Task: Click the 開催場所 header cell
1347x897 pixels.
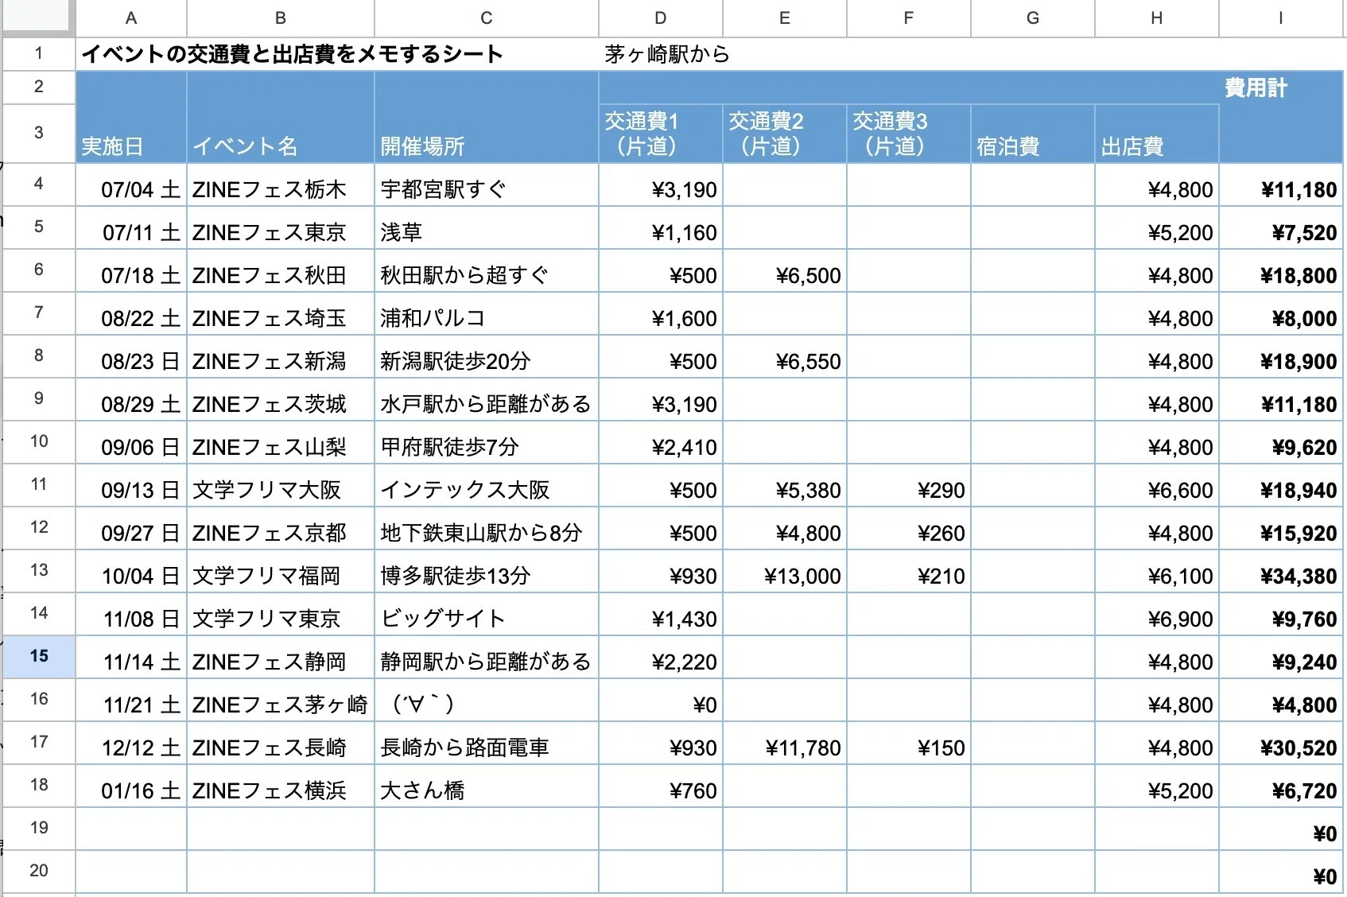Action: [487, 117]
